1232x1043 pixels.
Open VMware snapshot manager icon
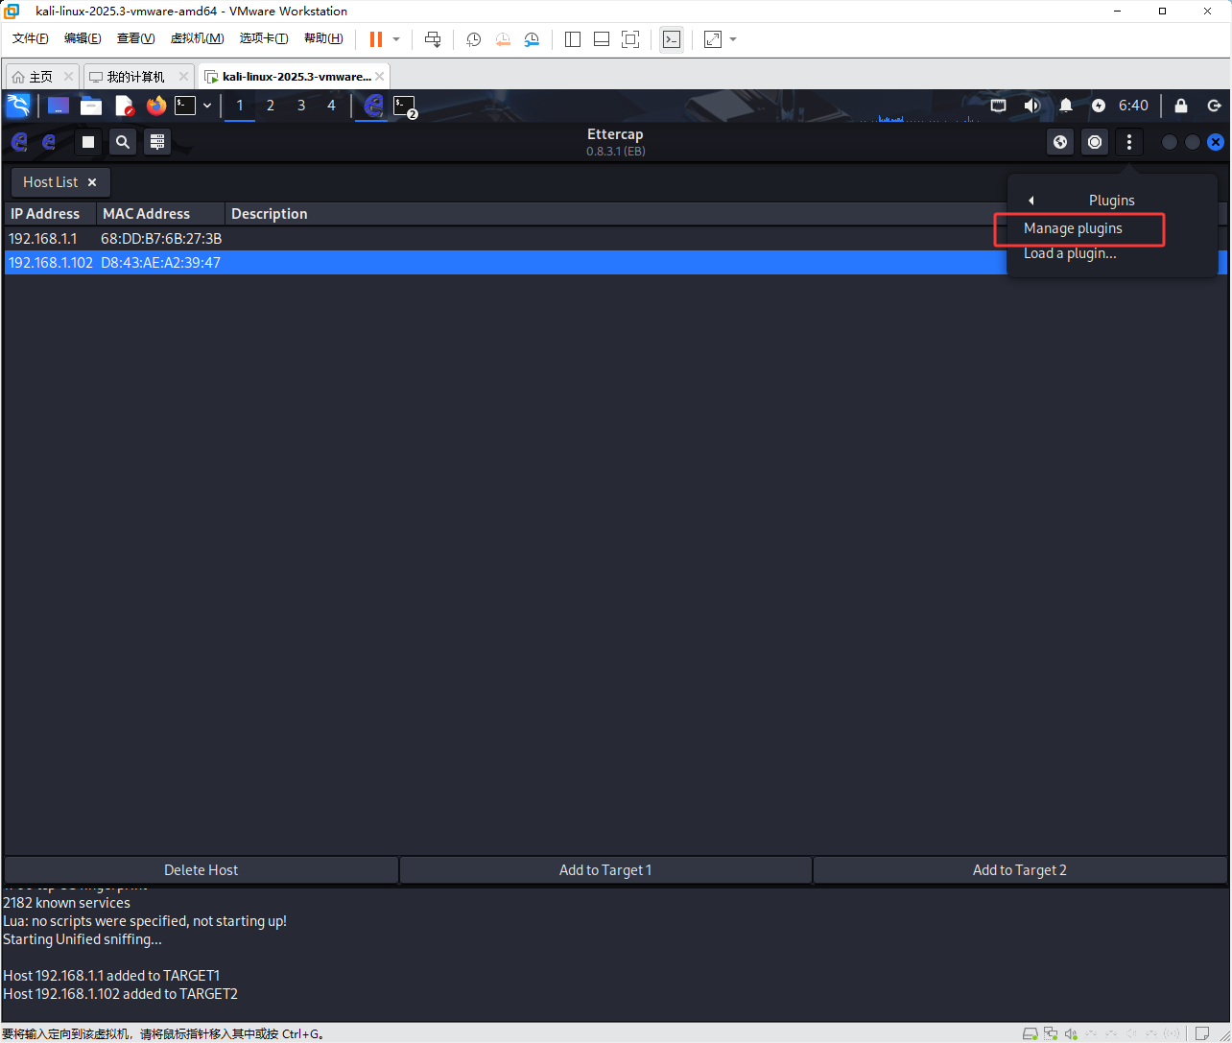click(x=532, y=39)
